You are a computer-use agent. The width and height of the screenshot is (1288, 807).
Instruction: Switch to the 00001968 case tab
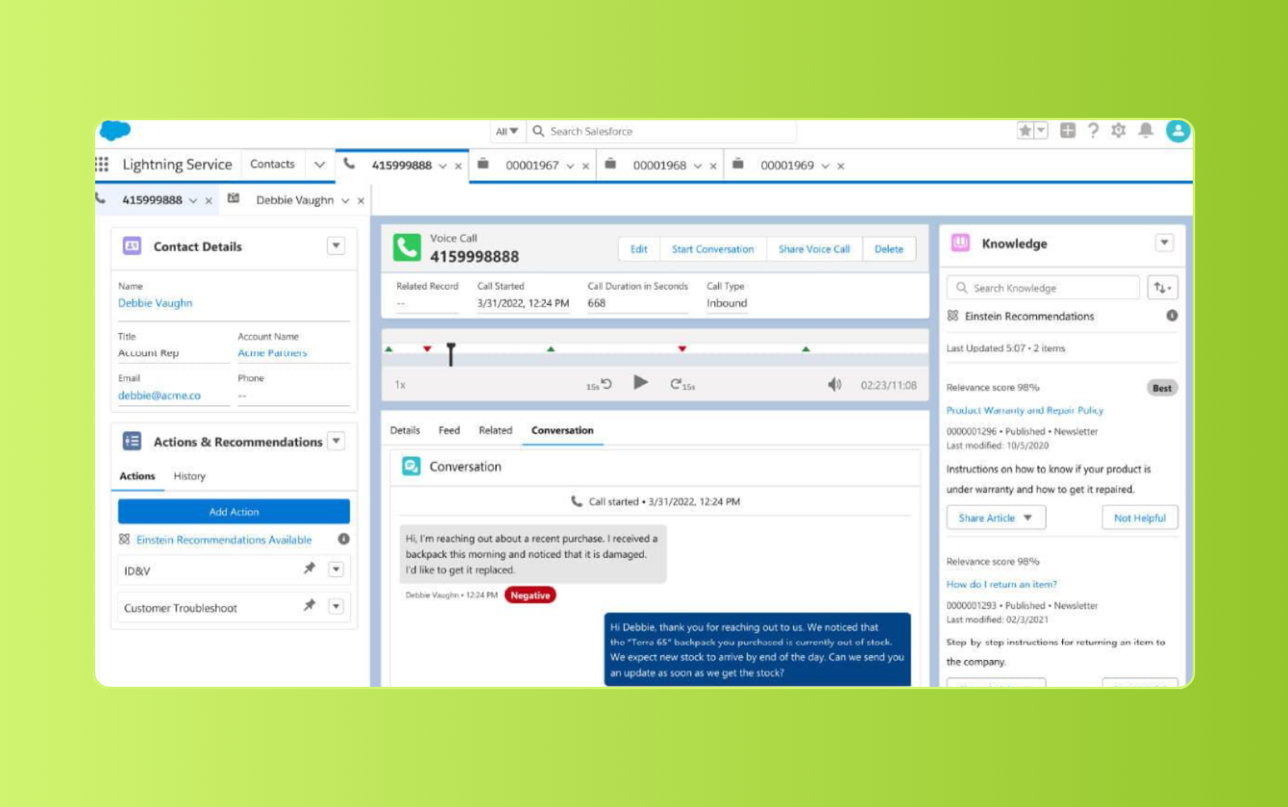[659, 165]
